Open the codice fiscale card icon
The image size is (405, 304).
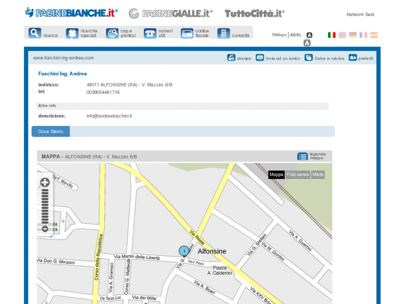(x=187, y=33)
